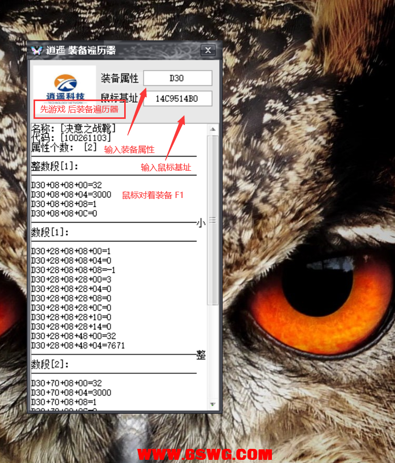
Task: Focus the 装备属性 input field containing D30
Action: point(178,78)
